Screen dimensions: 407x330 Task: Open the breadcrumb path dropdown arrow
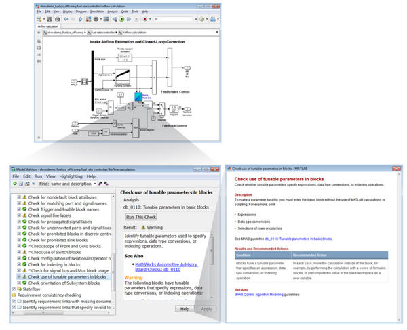point(217,32)
